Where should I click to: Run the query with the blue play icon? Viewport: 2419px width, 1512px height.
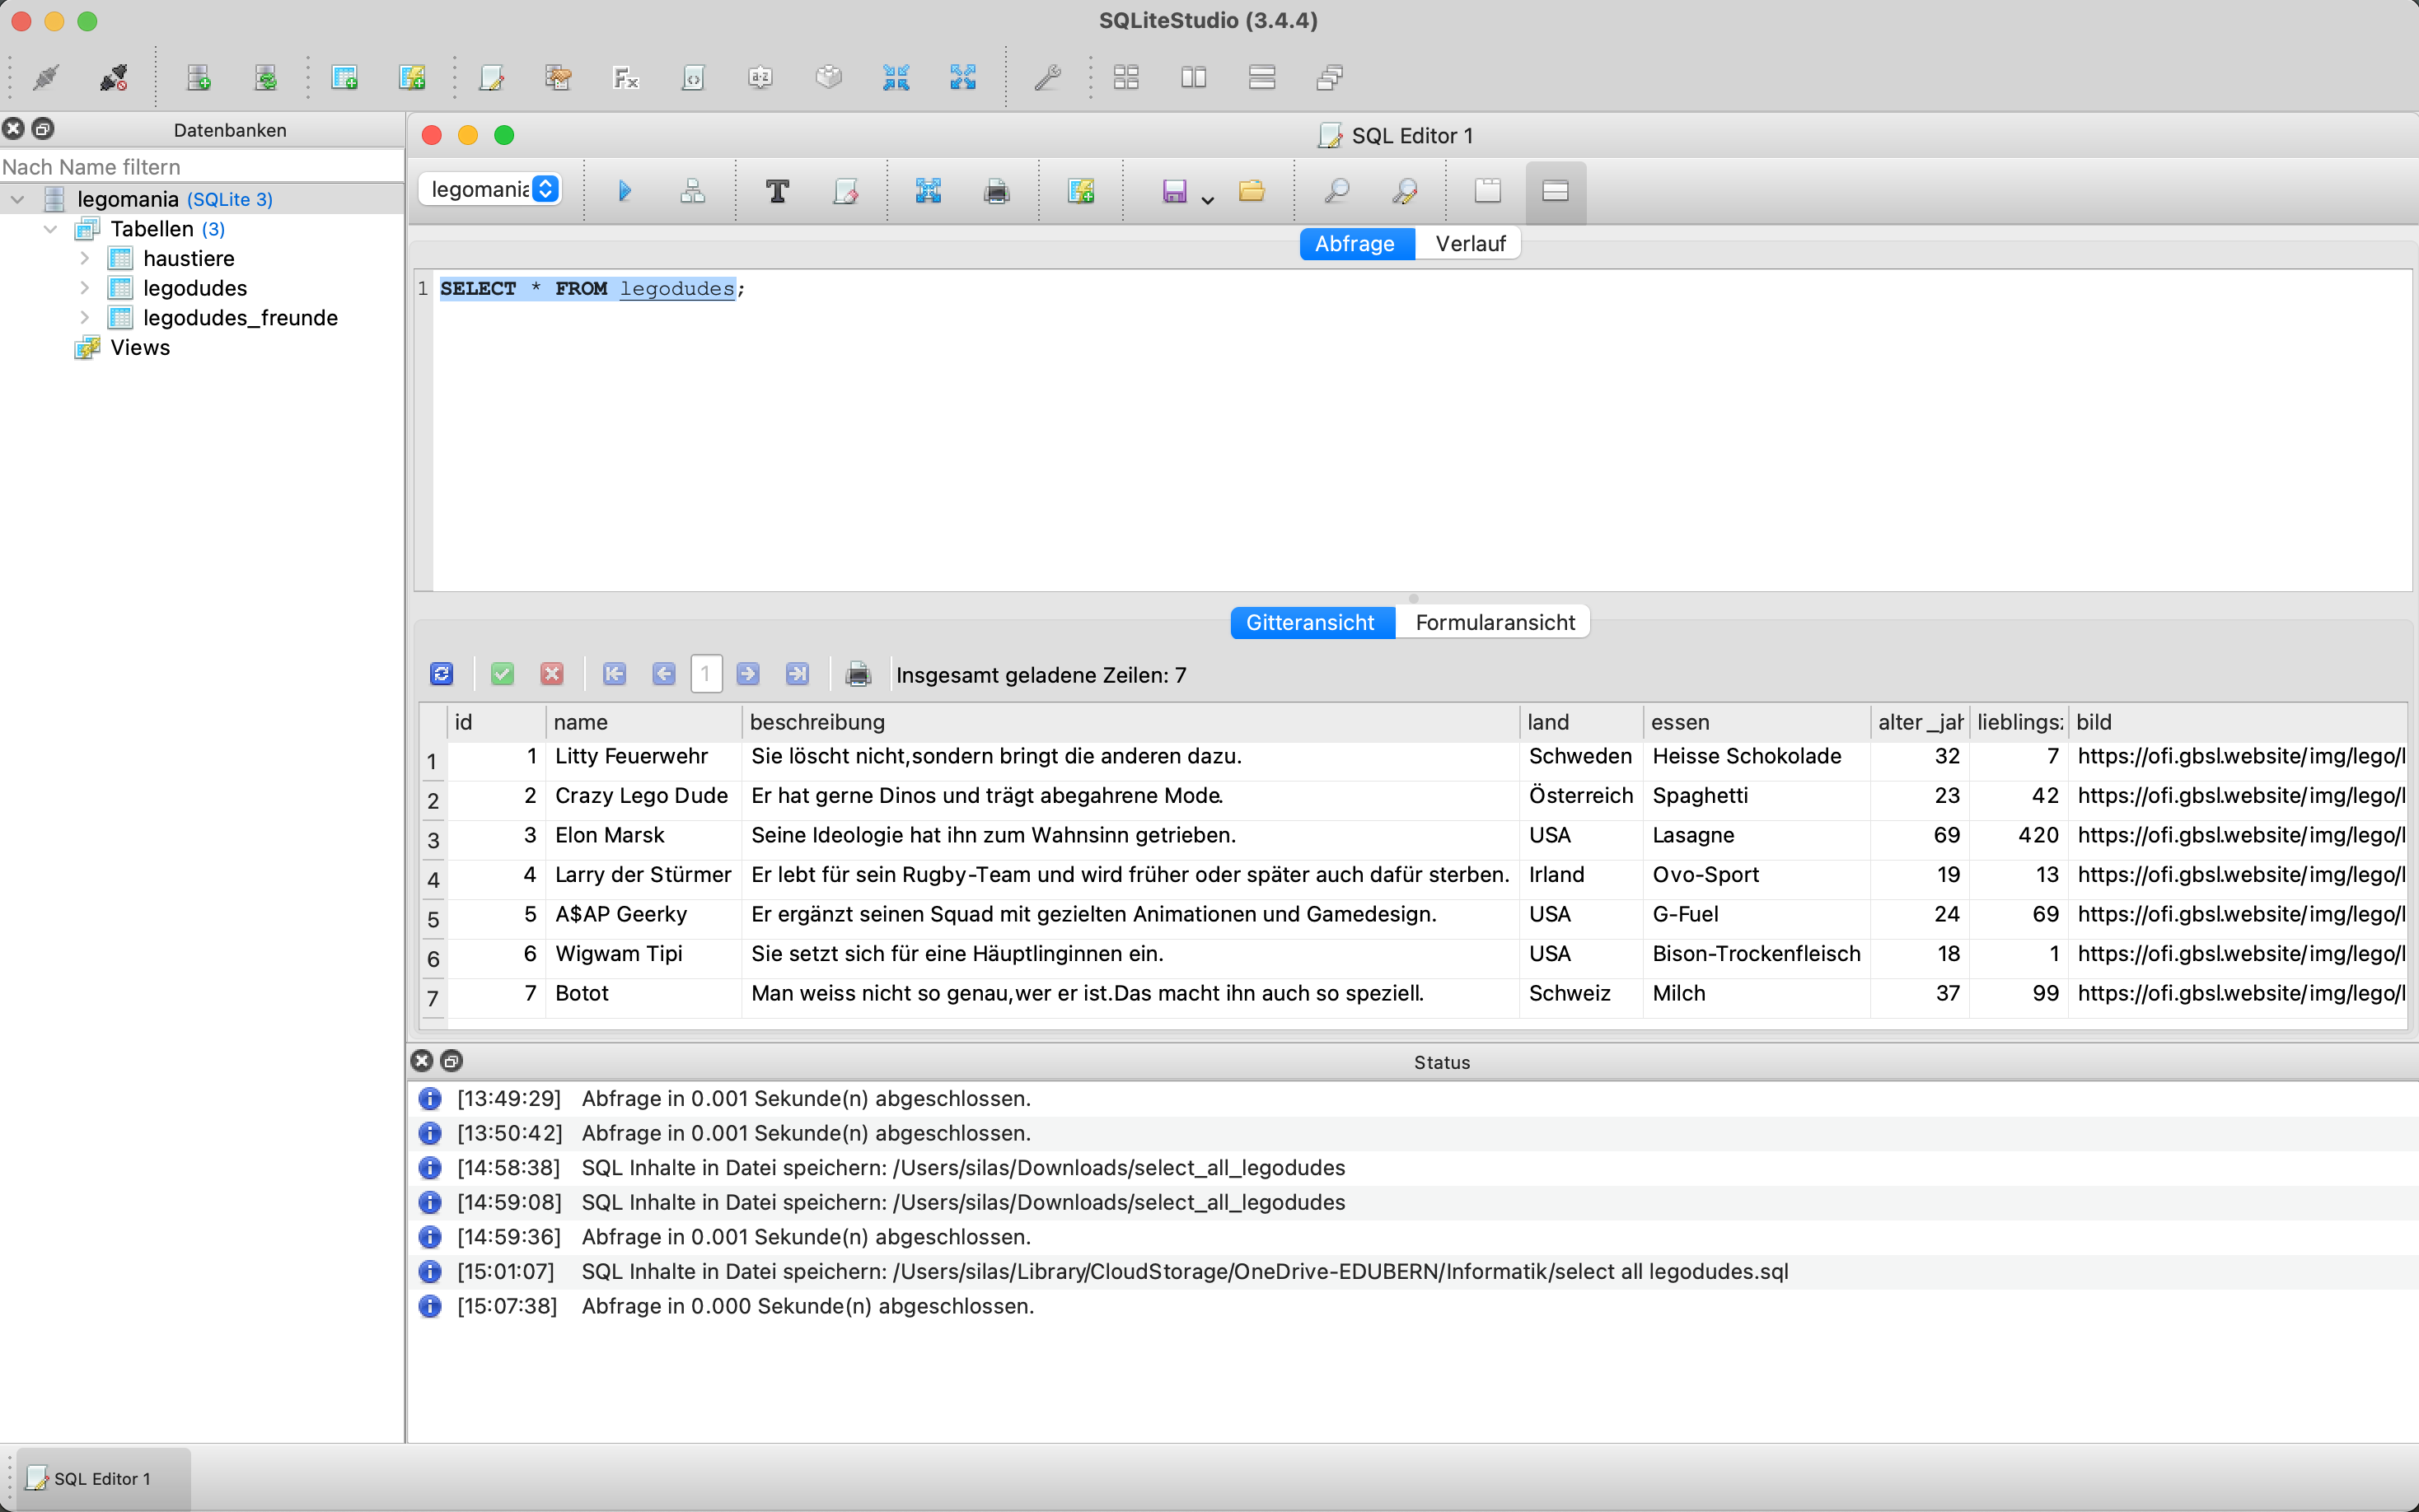pos(625,190)
